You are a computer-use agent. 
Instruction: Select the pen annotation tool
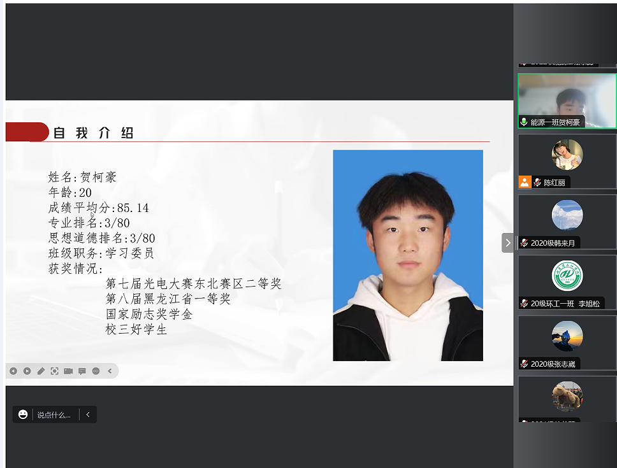point(41,371)
